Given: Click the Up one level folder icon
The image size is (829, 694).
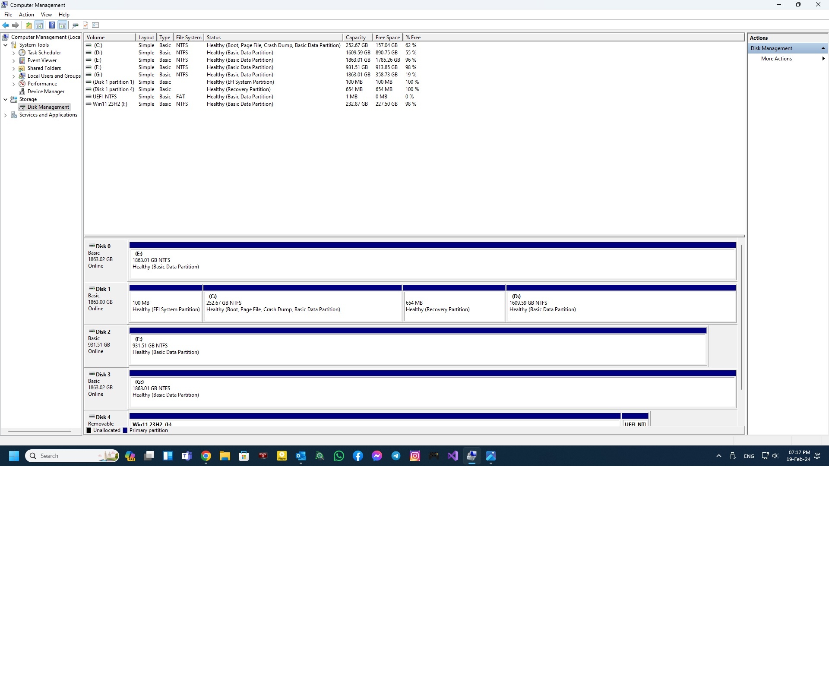Looking at the screenshot, I should pyautogui.click(x=29, y=25).
